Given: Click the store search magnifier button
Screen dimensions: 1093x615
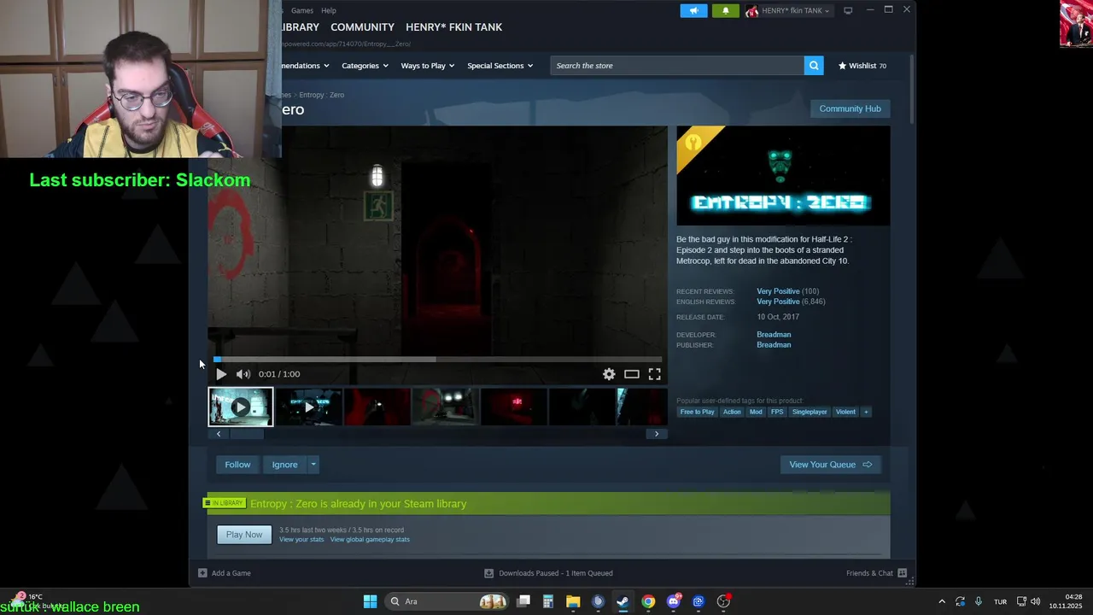Looking at the screenshot, I should (814, 66).
